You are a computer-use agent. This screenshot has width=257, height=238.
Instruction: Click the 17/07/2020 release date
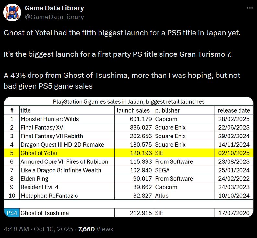tap(234, 213)
